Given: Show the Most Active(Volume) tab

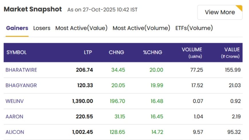Looking at the screenshot, I should coord(141,28).
